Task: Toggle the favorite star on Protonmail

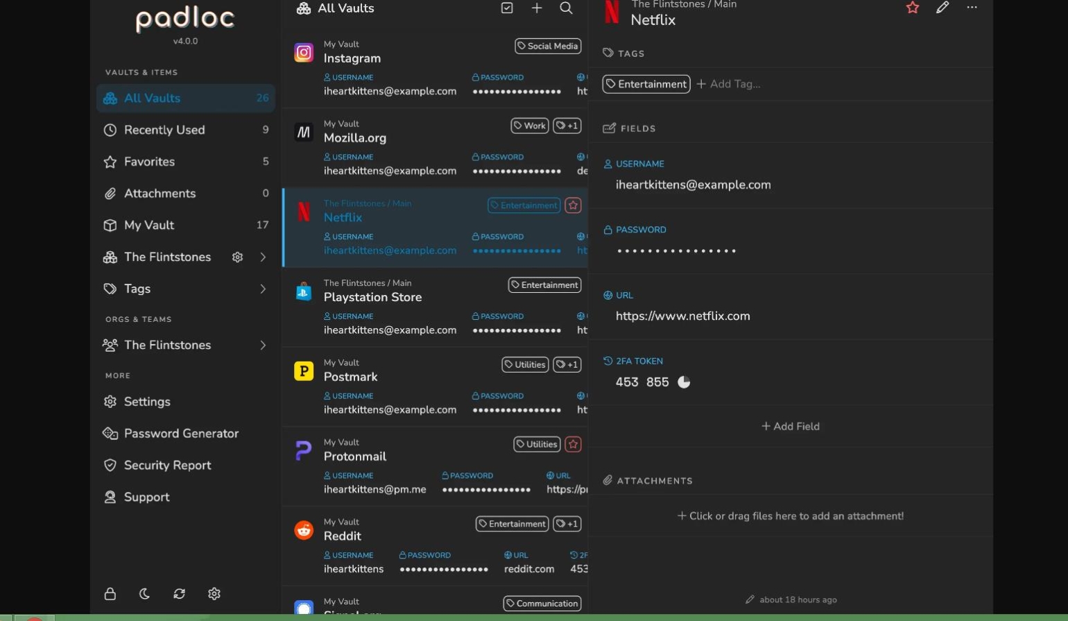Action: coord(573,444)
